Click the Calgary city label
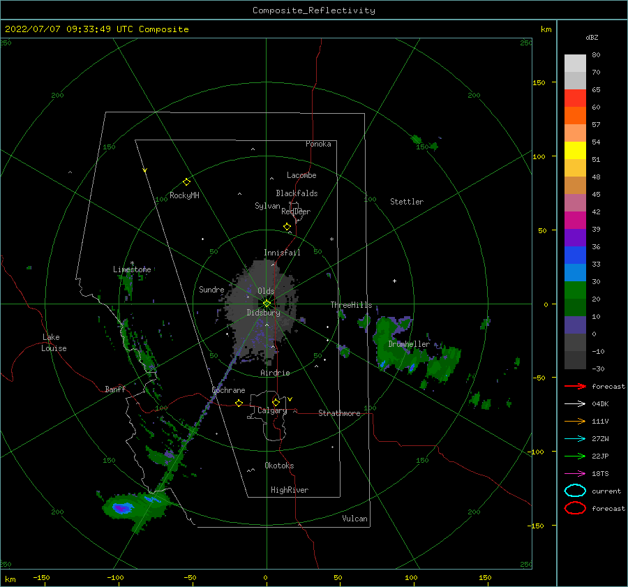 pyautogui.click(x=272, y=410)
